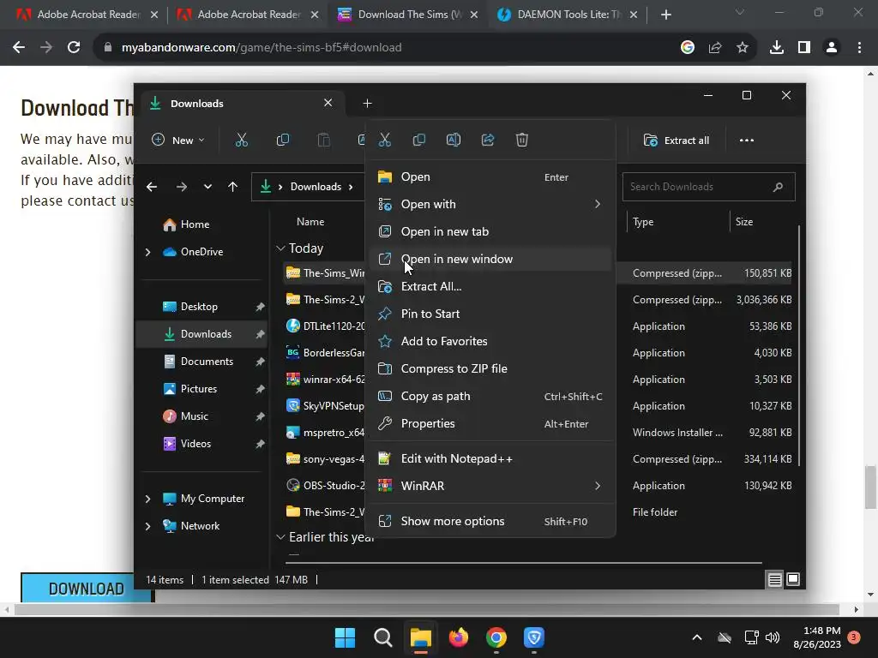Click Chrome icon in the taskbar
This screenshot has height=658, width=878.
point(496,637)
